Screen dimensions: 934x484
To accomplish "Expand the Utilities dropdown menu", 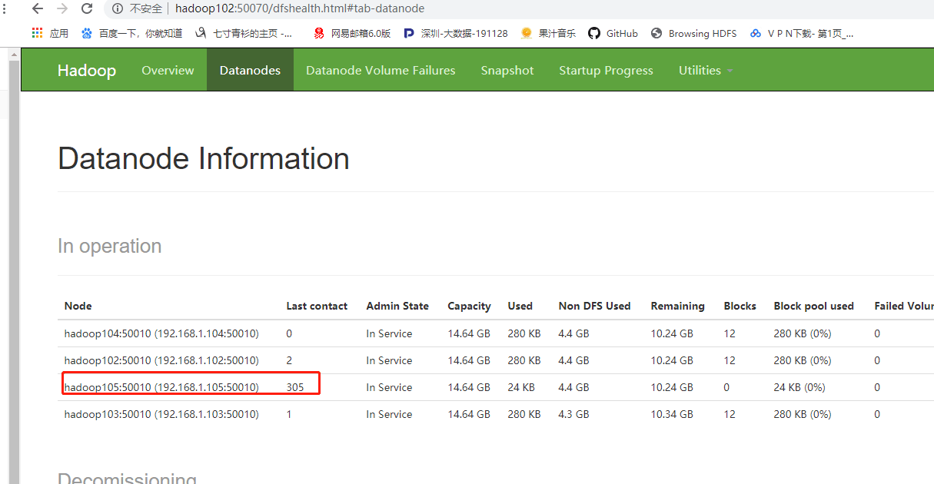I will tap(706, 70).
